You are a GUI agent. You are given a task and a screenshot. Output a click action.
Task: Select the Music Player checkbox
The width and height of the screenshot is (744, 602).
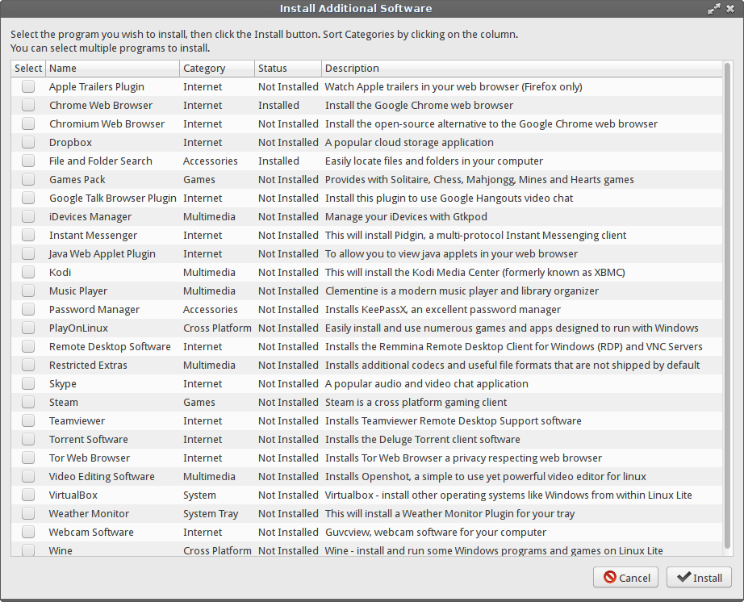tap(28, 291)
